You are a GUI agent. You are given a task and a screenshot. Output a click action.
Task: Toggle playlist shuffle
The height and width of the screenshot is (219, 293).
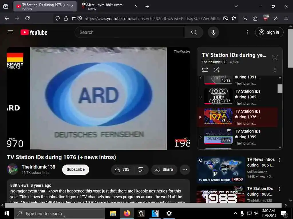pos(216,70)
